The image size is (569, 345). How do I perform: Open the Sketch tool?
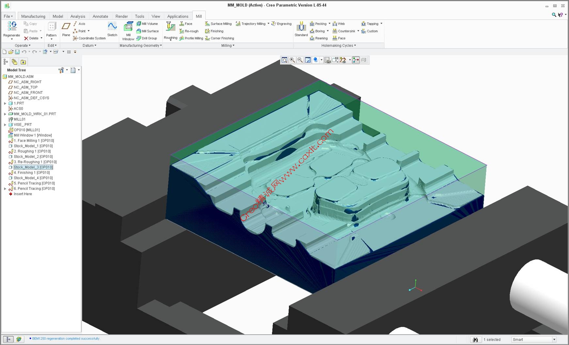click(x=112, y=29)
